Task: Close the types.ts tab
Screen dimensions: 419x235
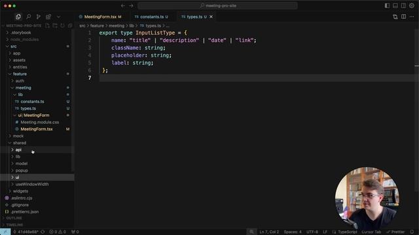Action: tap(211, 17)
